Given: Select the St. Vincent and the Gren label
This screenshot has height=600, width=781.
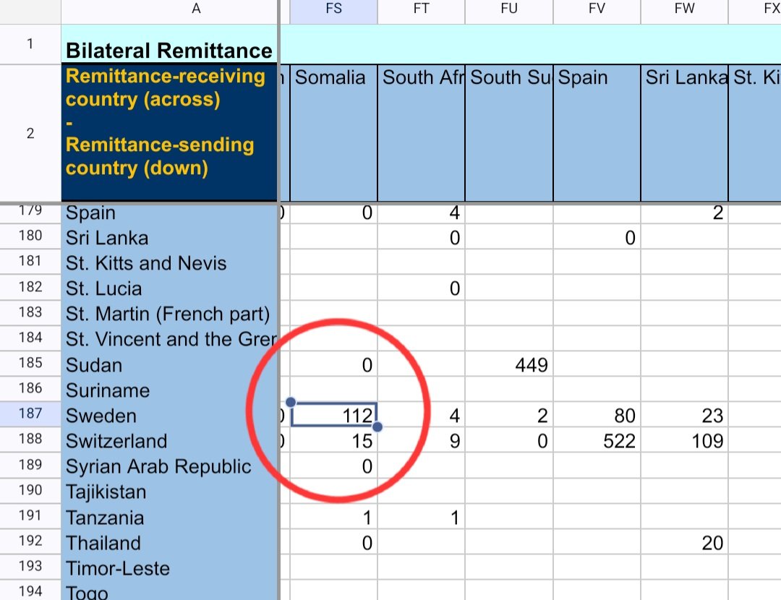Looking at the screenshot, I should 169,338.
